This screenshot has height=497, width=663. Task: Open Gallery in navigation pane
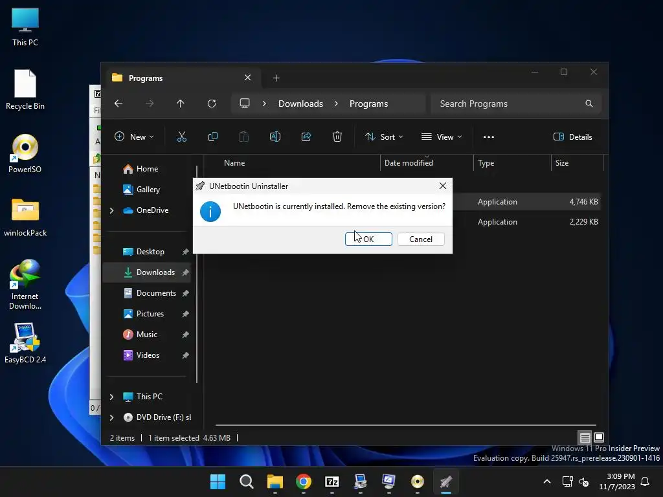click(x=148, y=190)
